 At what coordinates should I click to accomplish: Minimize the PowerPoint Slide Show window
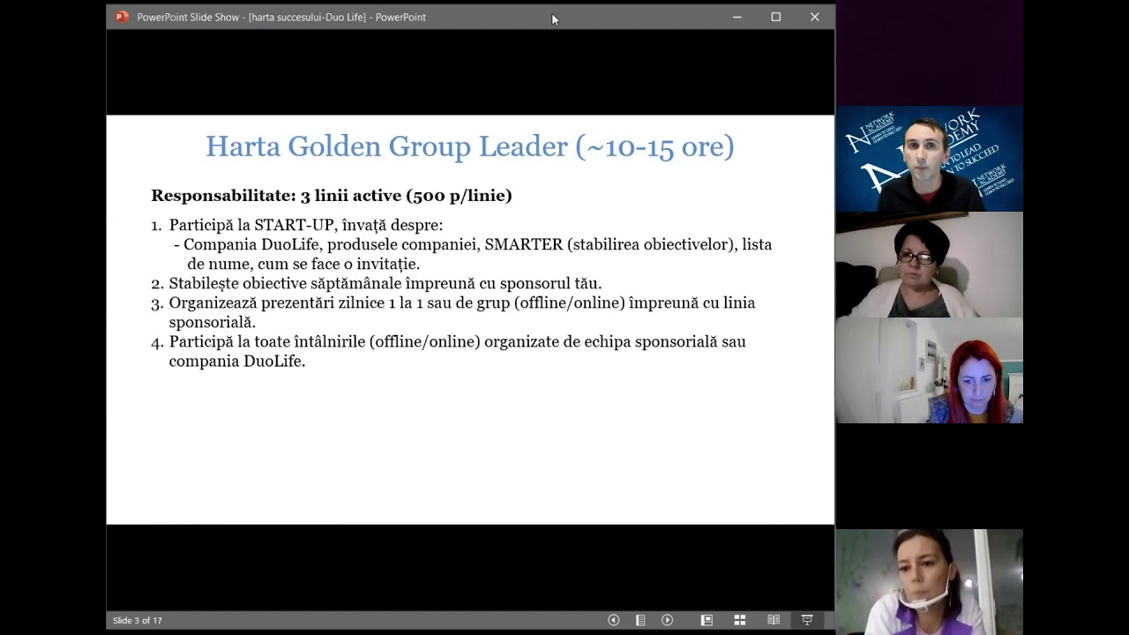coord(737,17)
